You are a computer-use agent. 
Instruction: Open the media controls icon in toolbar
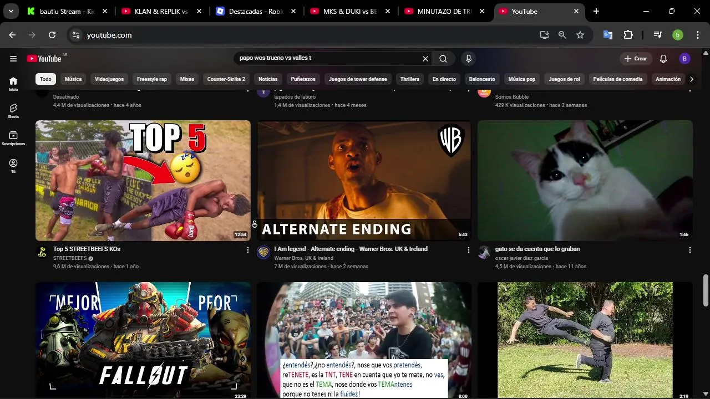point(658,35)
